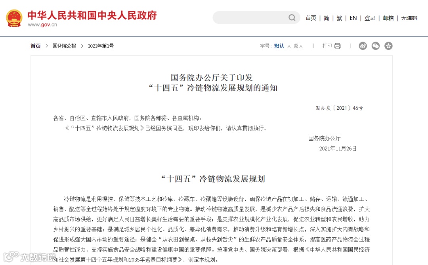This screenshot has width=428, height=265.
Task: Share via the Weibo icon
Action: point(363,46)
